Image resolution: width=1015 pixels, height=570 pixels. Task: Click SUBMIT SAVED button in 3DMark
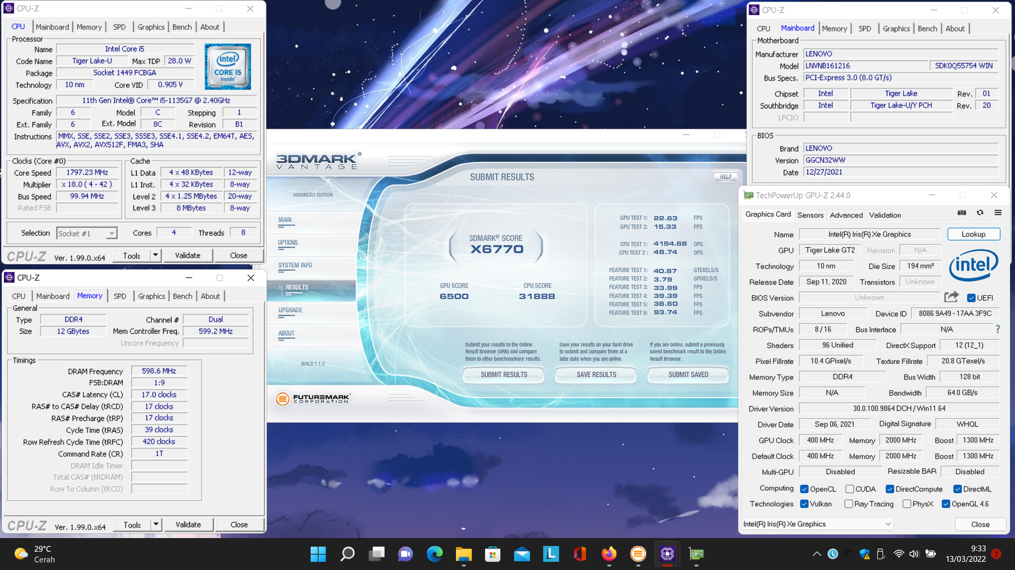click(688, 375)
